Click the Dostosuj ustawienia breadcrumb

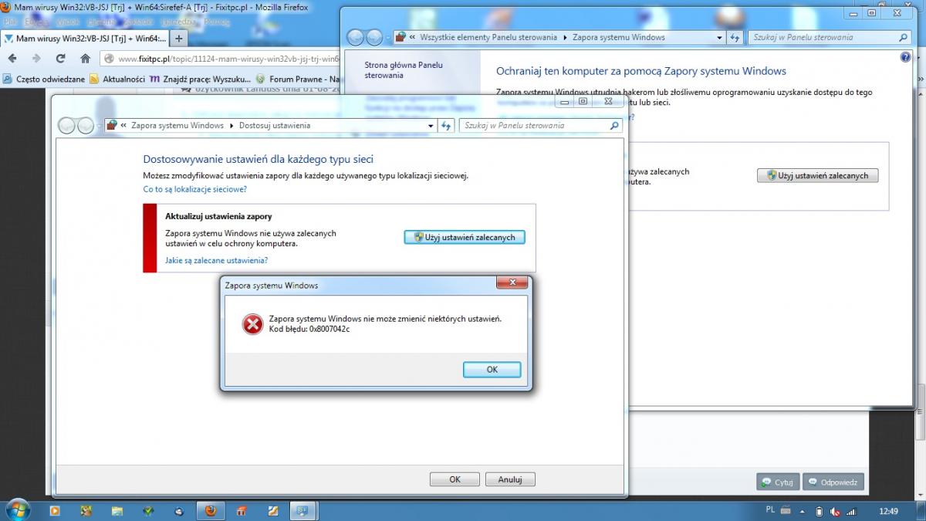click(x=275, y=126)
